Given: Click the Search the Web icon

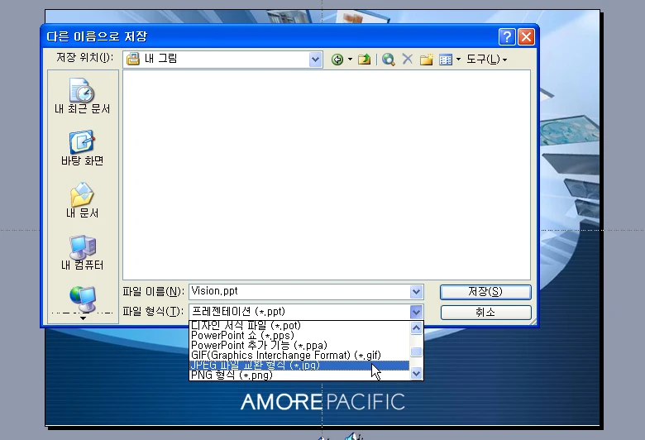Looking at the screenshot, I should click(x=389, y=60).
